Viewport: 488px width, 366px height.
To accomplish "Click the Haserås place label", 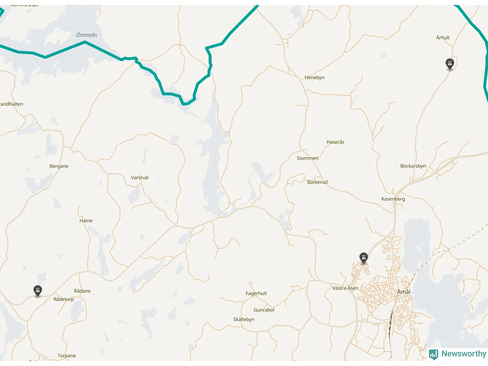I will click(335, 142).
